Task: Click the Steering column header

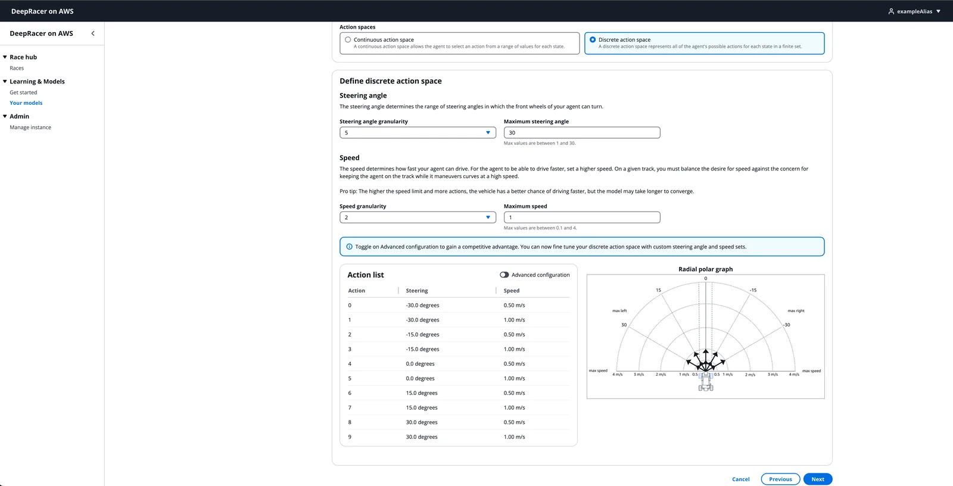Action: coord(417,291)
